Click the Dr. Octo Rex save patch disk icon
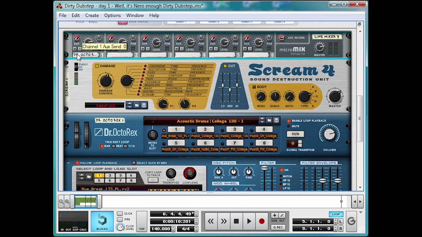Screen dimensions: 422x237 pyautogui.click(x=276, y=120)
